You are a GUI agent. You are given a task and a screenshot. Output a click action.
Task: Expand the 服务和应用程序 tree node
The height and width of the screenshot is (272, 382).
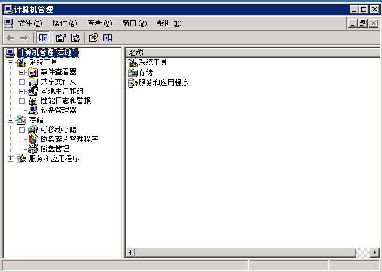click(x=10, y=159)
